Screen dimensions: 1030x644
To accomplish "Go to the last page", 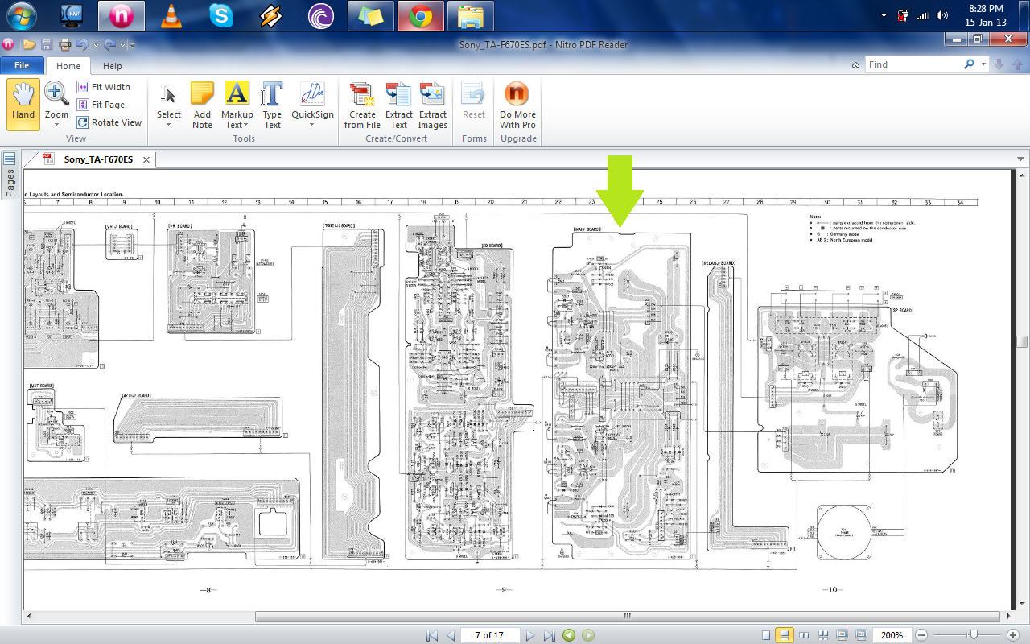I will 550,635.
